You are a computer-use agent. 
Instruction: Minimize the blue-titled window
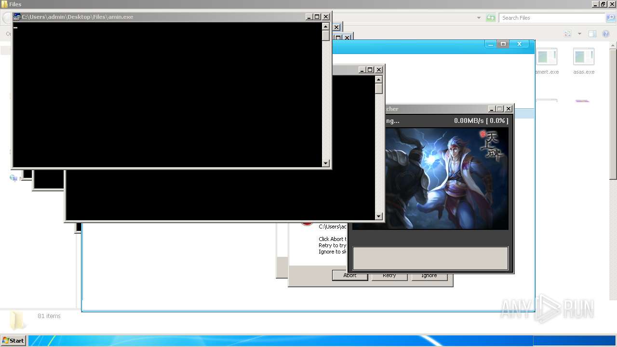(x=491, y=44)
